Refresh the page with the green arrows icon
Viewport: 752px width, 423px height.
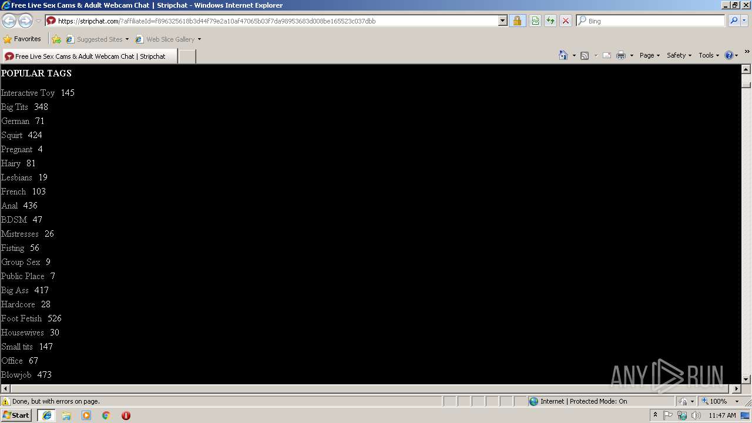[x=550, y=21]
